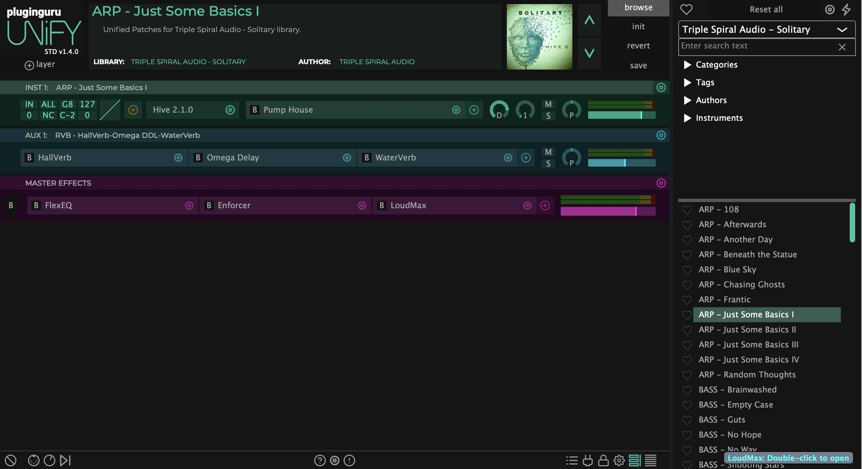This screenshot has height=469, width=862.
Task: Open AUX 1 layer operations circle icon
Action: pyautogui.click(x=661, y=135)
